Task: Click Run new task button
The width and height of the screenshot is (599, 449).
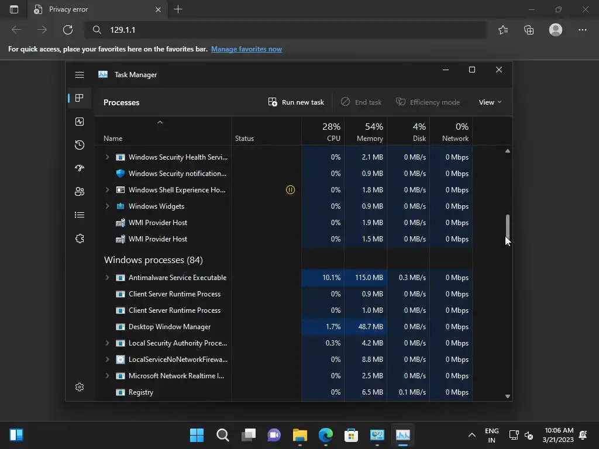Action: click(x=296, y=102)
